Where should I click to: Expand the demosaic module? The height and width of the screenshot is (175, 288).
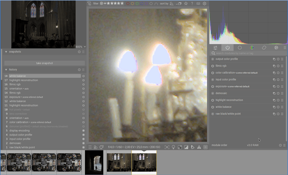pyautogui.click(x=221, y=93)
